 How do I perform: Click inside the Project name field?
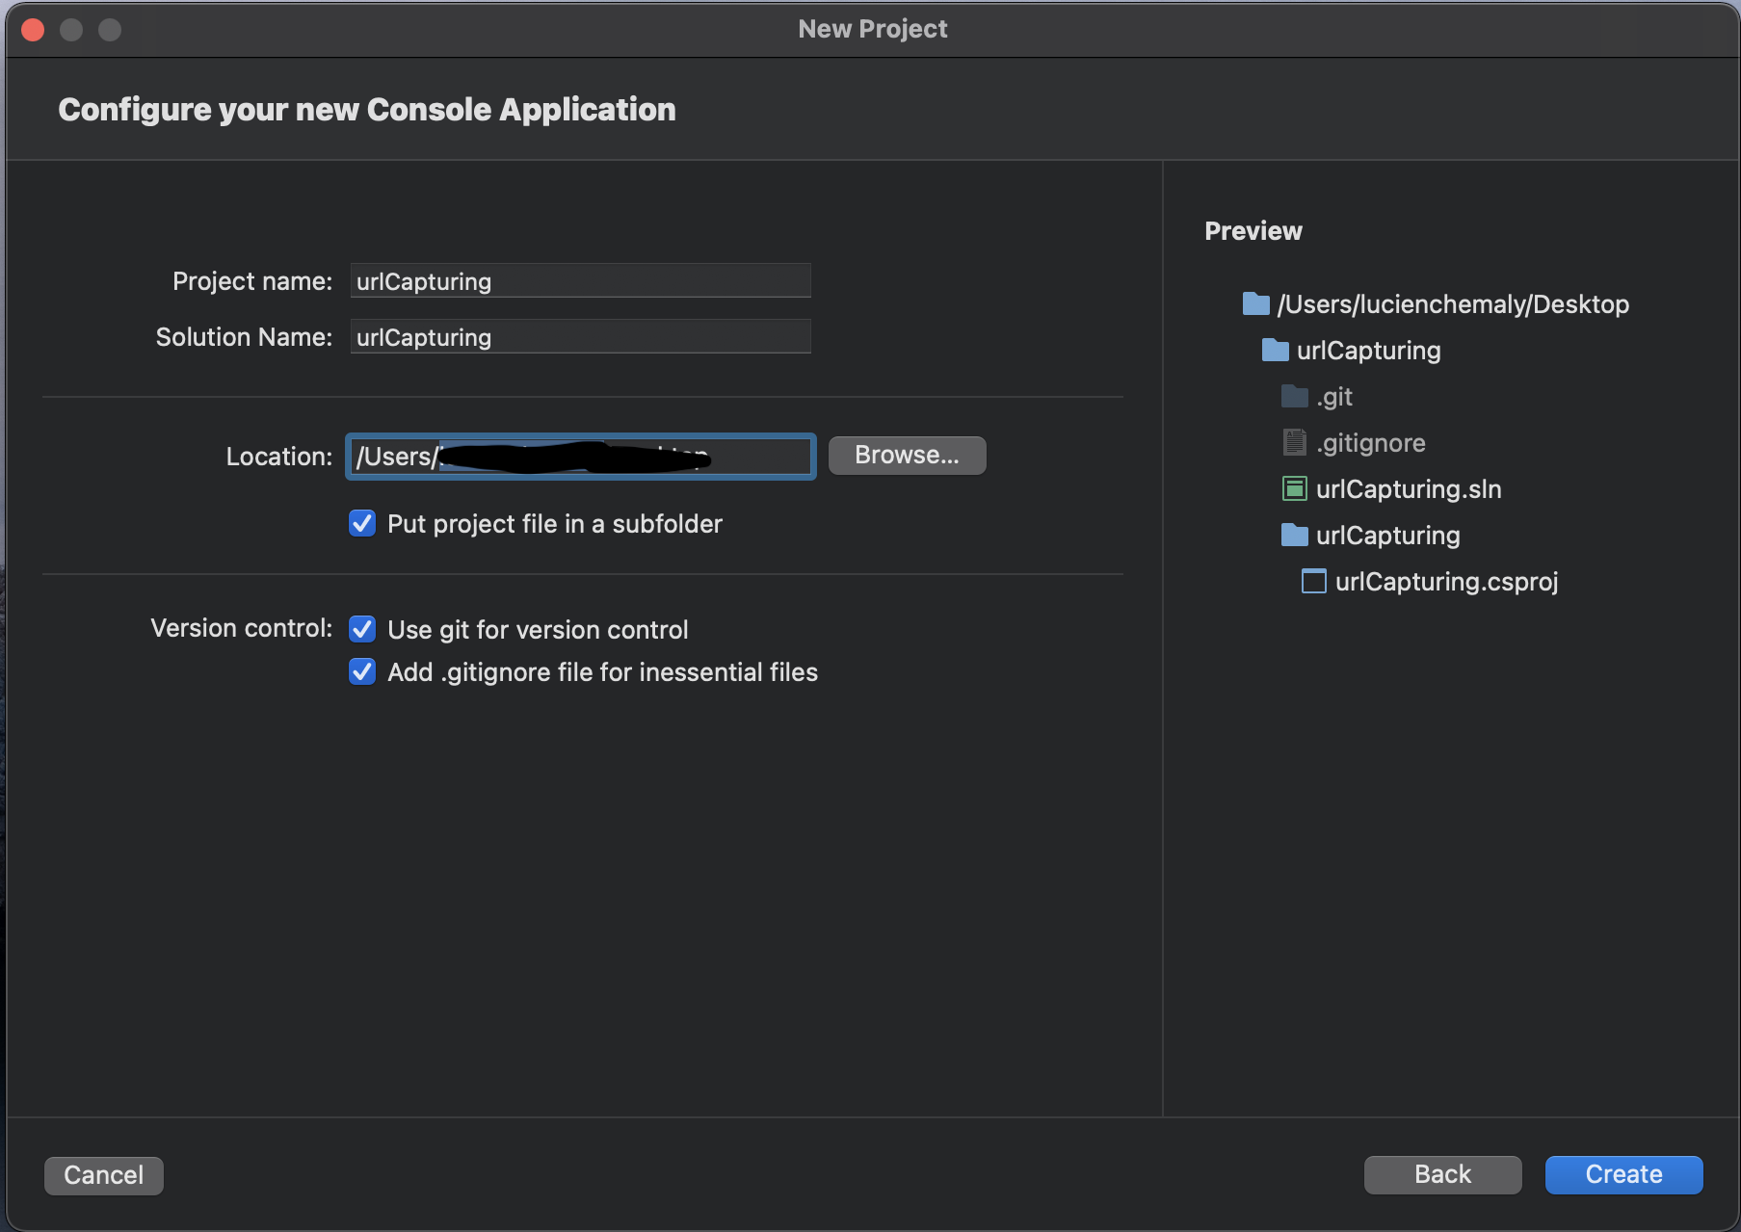579,280
